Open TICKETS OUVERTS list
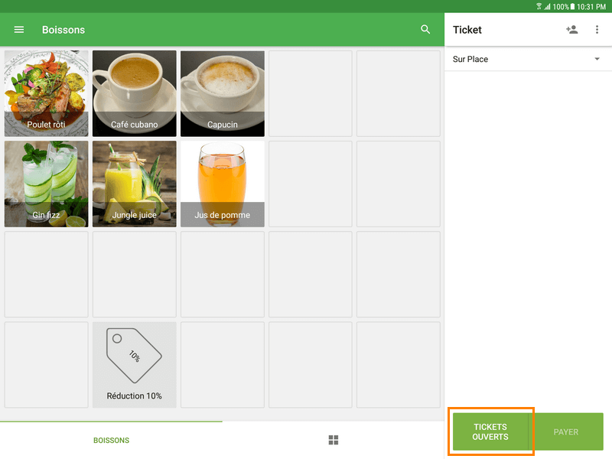The image size is (612, 459). click(x=490, y=431)
